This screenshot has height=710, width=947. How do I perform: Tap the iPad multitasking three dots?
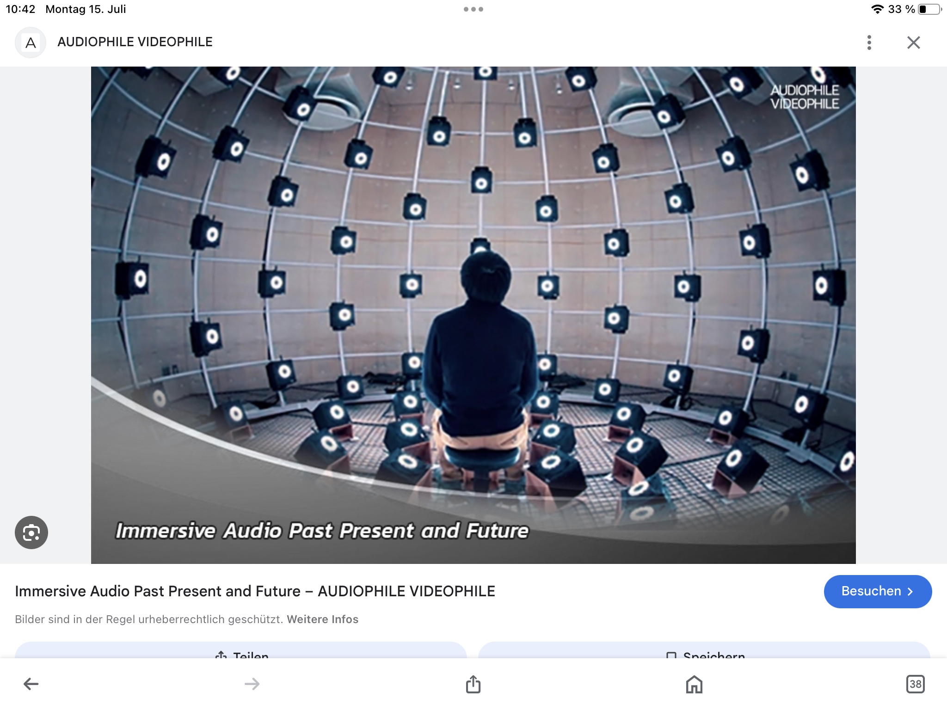coord(473,9)
